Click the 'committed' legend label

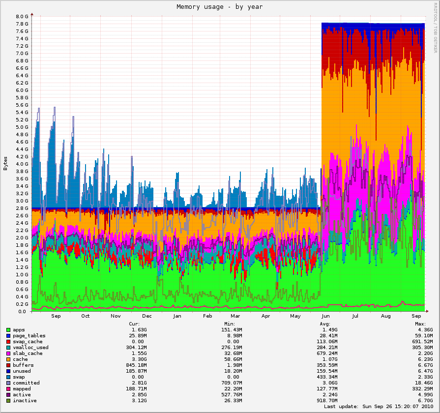[x=26, y=383]
